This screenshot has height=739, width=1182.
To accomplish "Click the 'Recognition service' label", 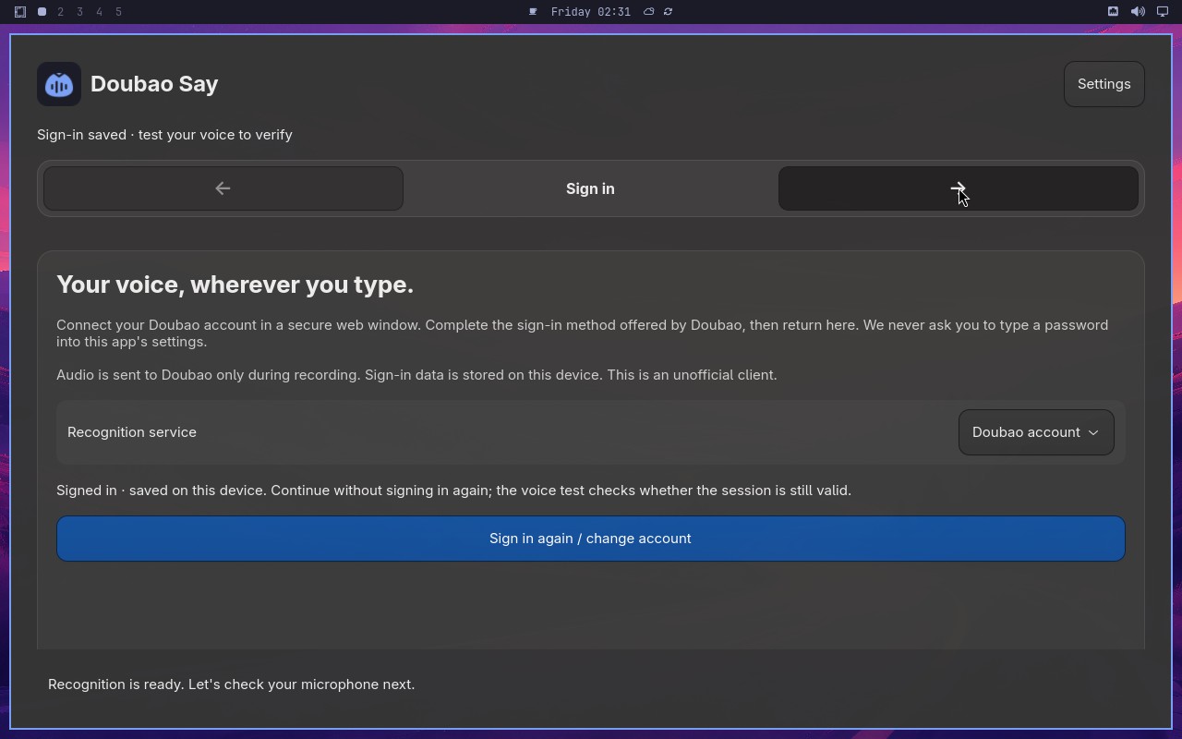I will [132, 432].
